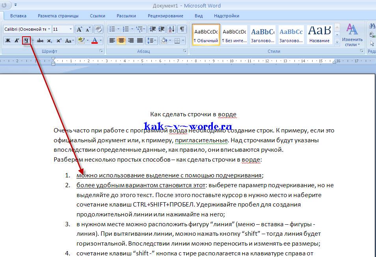Open the line spacing menu
This screenshot has width=376, height=257.
point(152,41)
